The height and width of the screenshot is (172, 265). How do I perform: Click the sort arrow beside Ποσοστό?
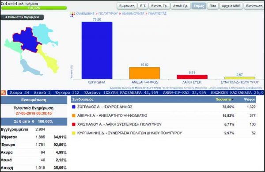click(x=233, y=99)
